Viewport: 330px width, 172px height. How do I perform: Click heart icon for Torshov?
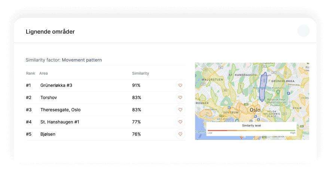[180, 97]
